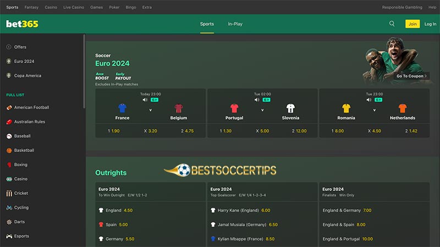
Task: Click audio speaker icon on Romania v Netherlands
Action: pos(369,100)
